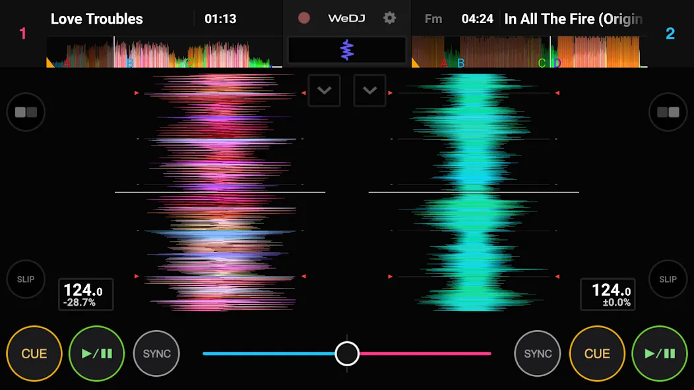Open track browser via In All The Fire title

coord(574,18)
